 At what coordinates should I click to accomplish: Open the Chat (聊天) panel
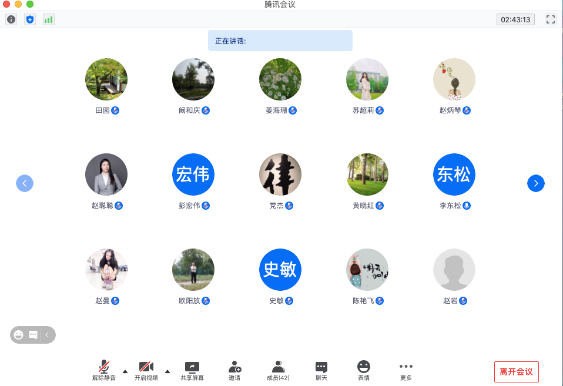coord(321,370)
